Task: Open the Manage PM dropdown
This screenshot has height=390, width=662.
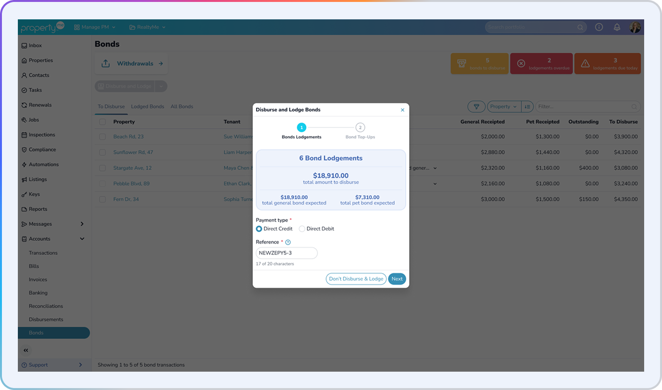Action: coord(95,28)
